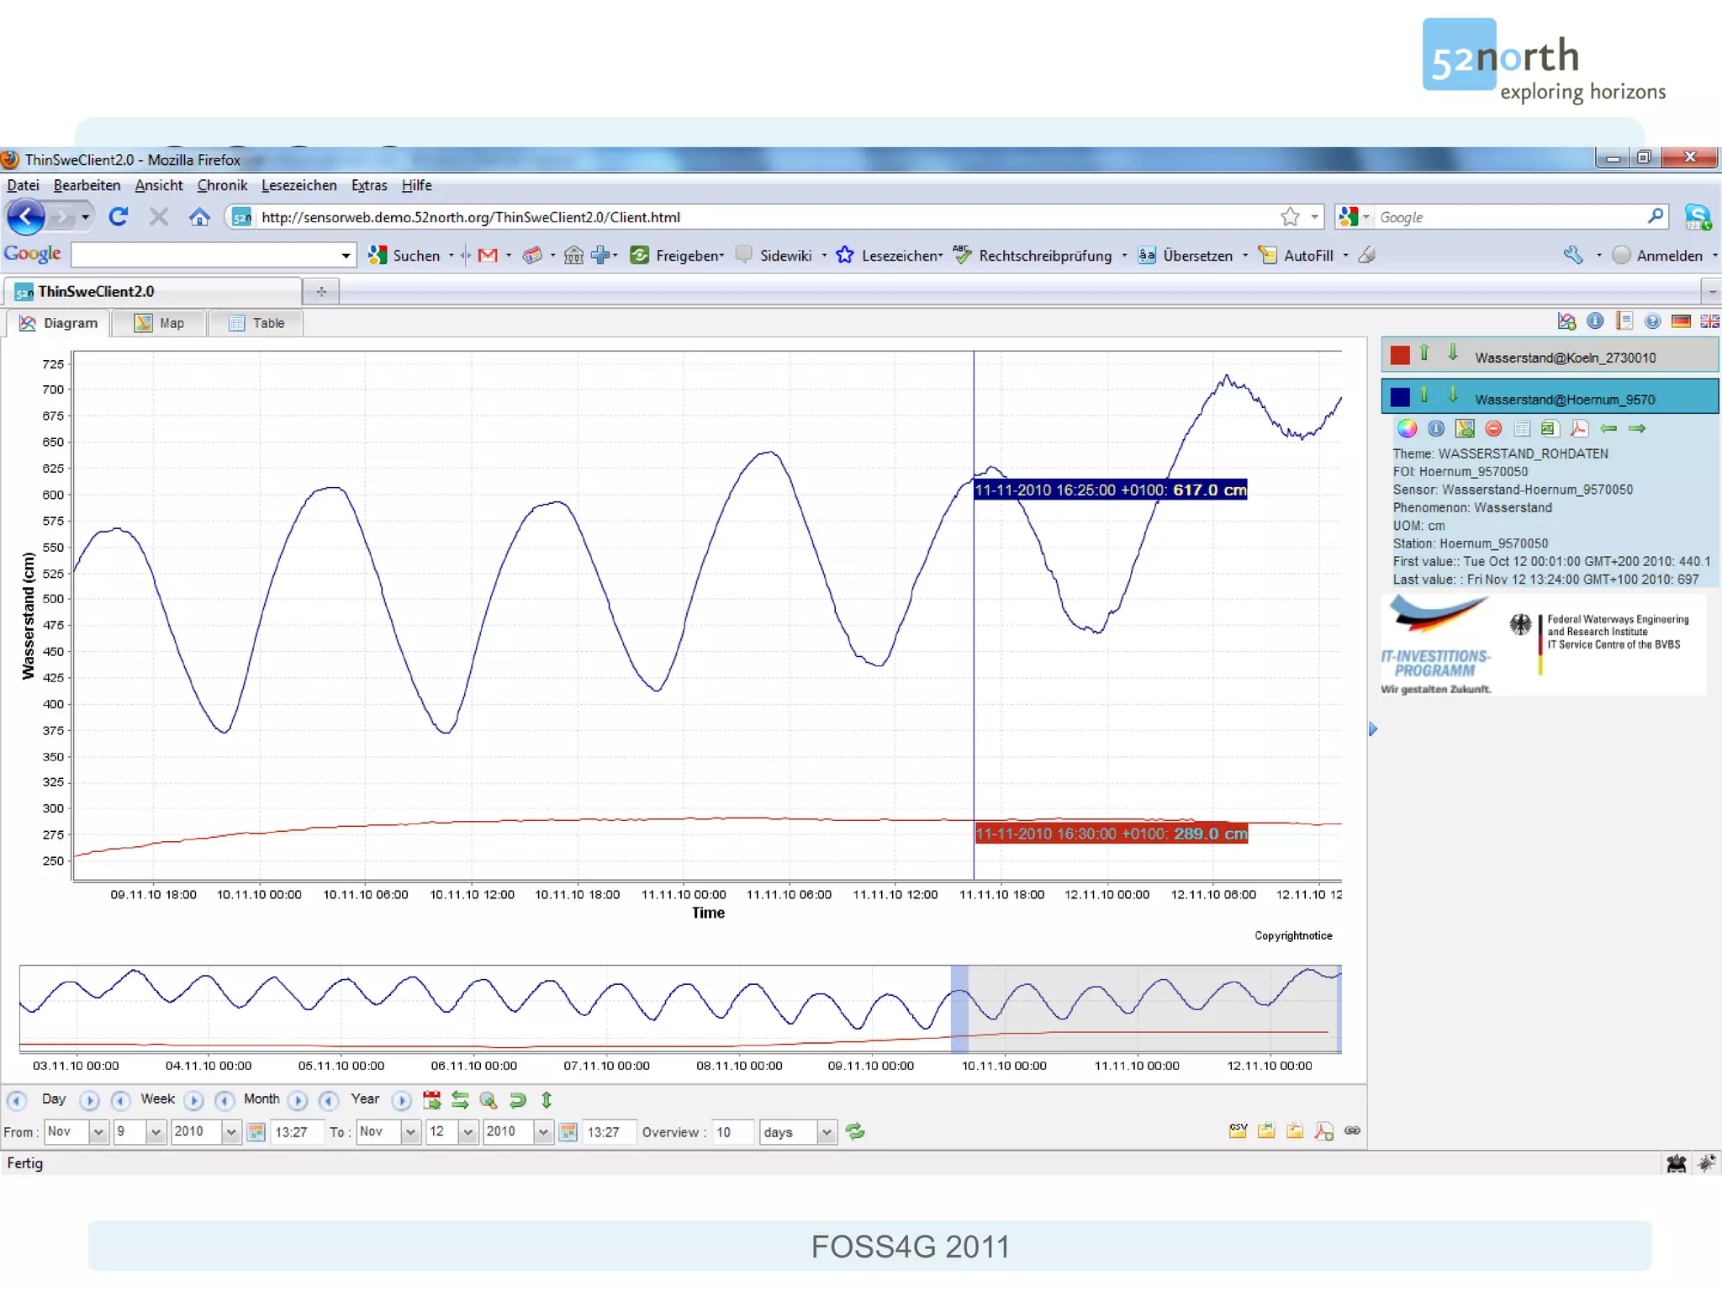1722x1292 pixels.
Task: Open the To day dropdown showing 12
Action: tap(467, 1132)
